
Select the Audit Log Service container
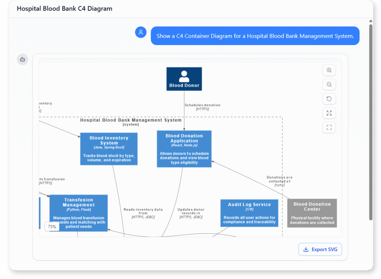click(249, 213)
